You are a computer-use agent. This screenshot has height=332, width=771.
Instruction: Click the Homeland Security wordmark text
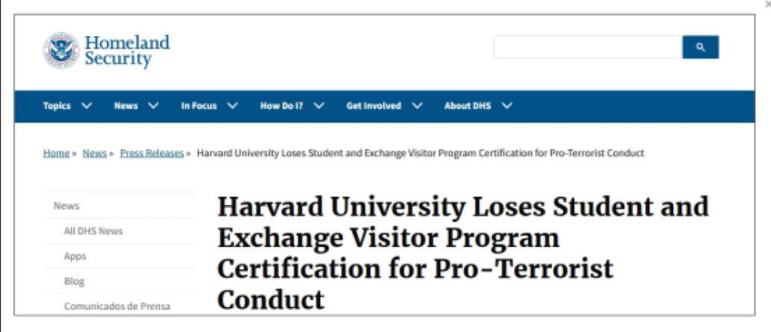(127, 51)
